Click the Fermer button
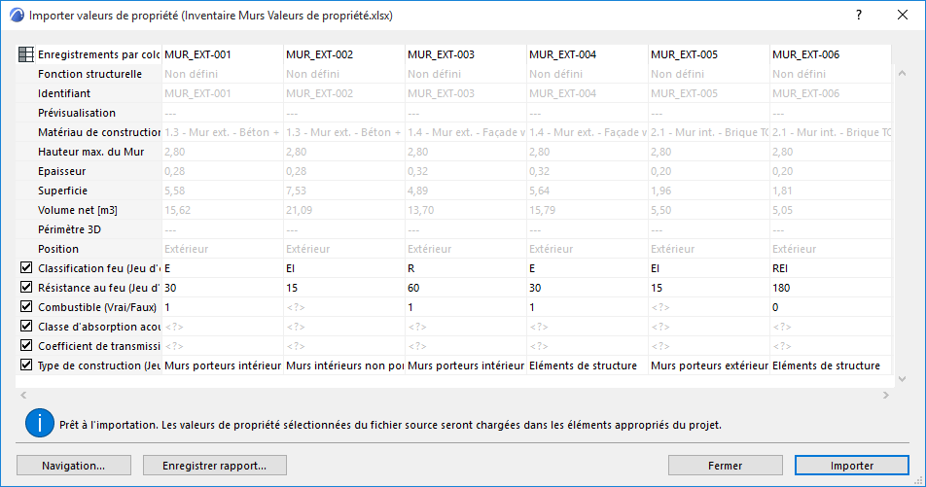Viewport: 926px width, 487px height. click(726, 466)
